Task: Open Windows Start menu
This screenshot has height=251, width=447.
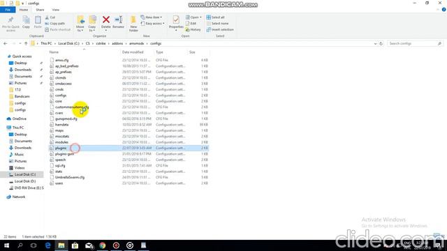Action: click(x=6, y=245)
